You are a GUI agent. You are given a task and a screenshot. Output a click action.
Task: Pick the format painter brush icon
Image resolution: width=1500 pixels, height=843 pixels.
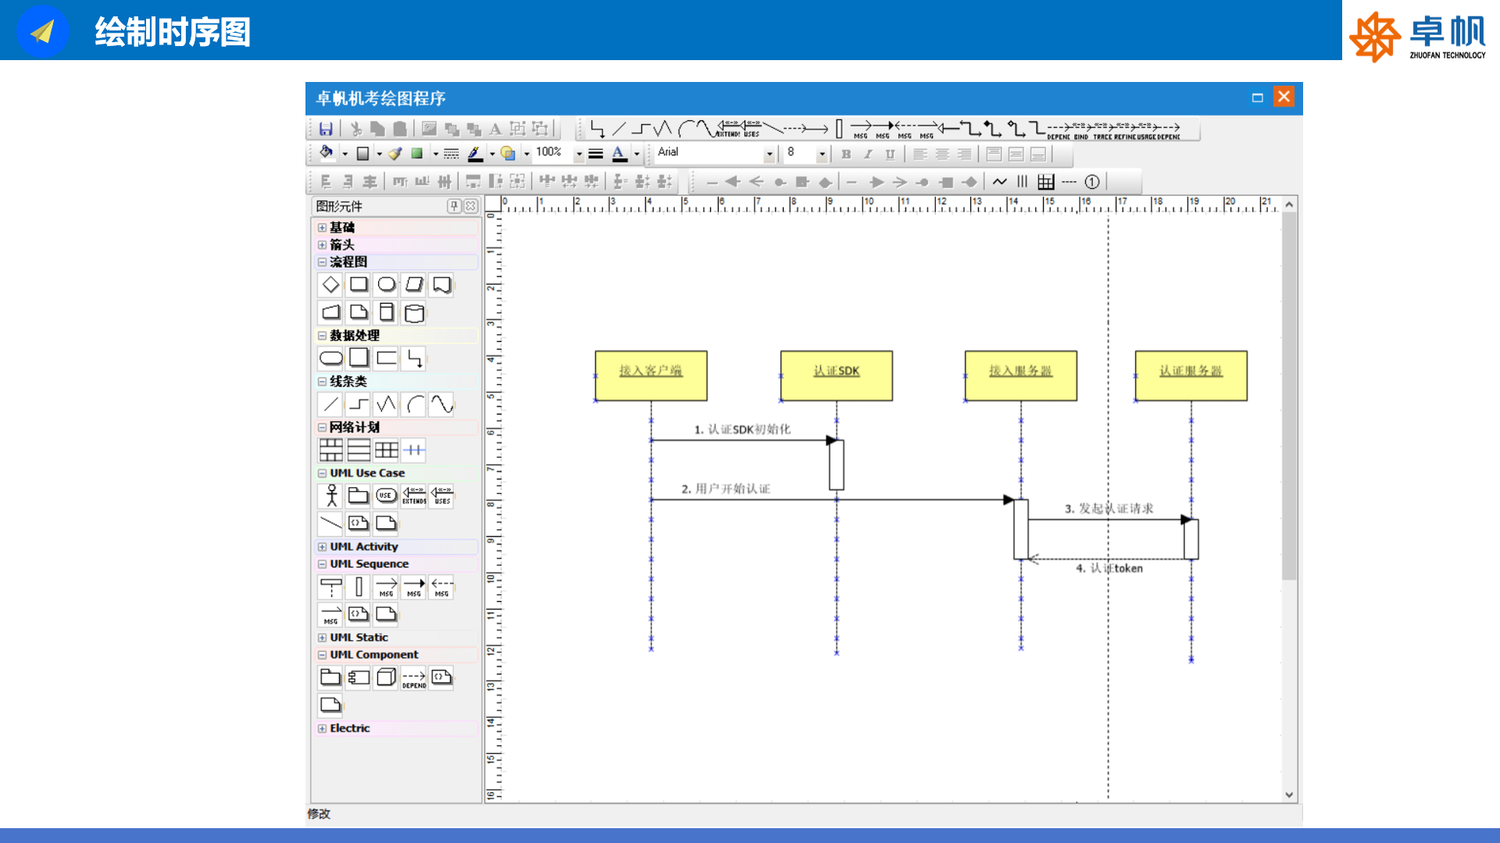point(395,154)
